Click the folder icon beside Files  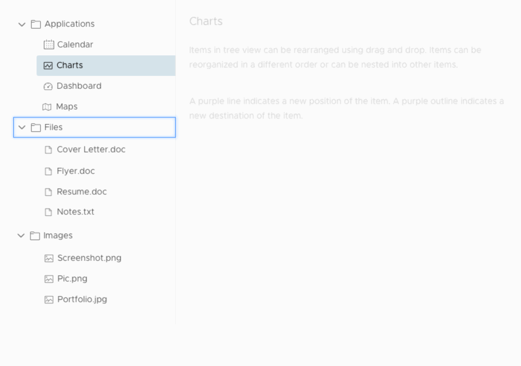[x=35, y=127]
